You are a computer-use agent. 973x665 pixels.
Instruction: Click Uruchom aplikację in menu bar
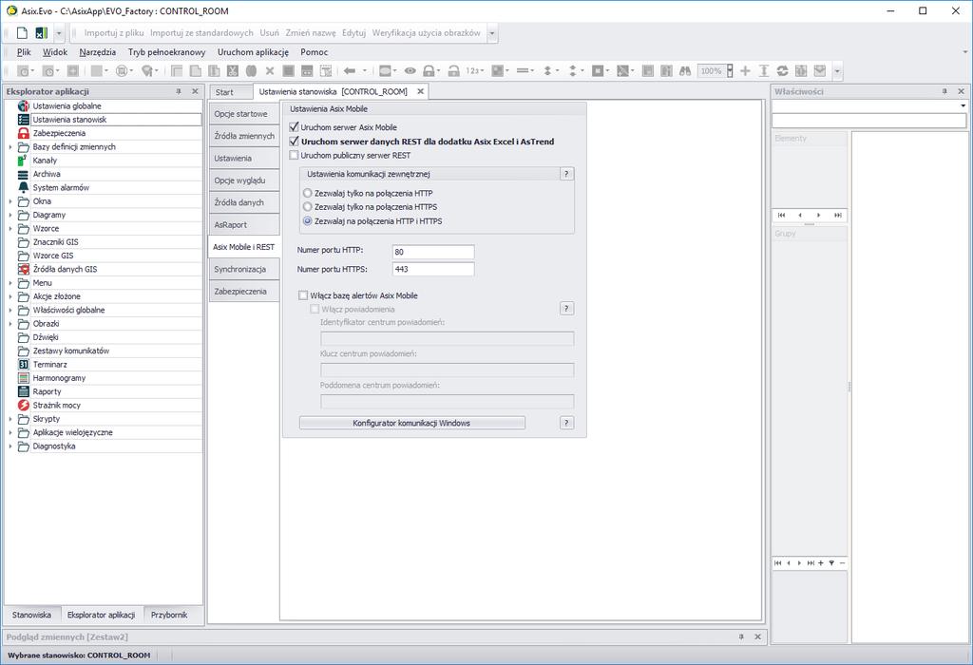(253, 52)
